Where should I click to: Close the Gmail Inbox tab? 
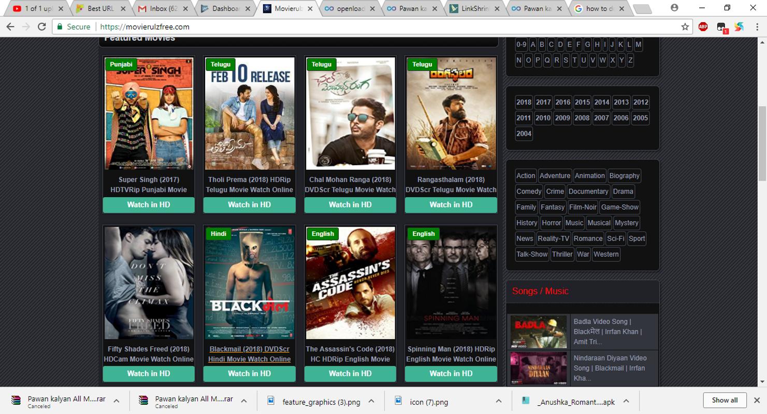point(185,8)
